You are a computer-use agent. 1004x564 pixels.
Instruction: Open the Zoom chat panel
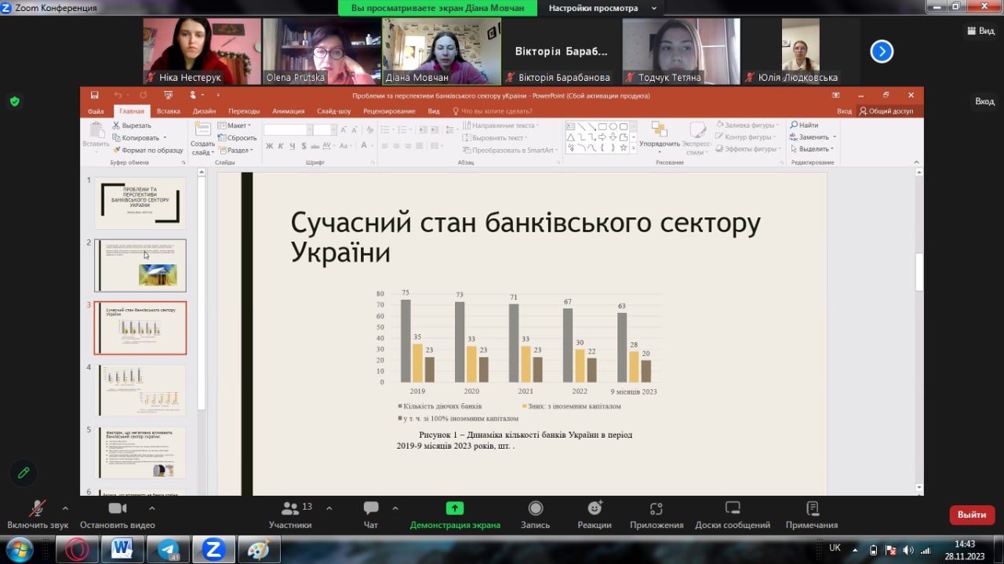[x=371, y=514]
